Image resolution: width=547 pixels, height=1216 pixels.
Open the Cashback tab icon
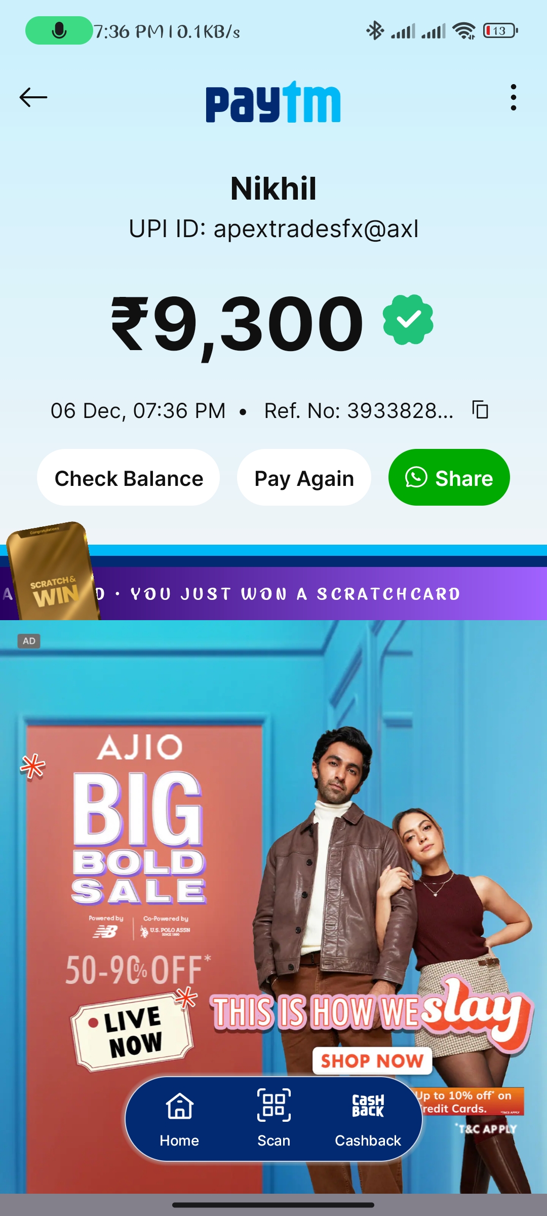(x=368, y=1119)
